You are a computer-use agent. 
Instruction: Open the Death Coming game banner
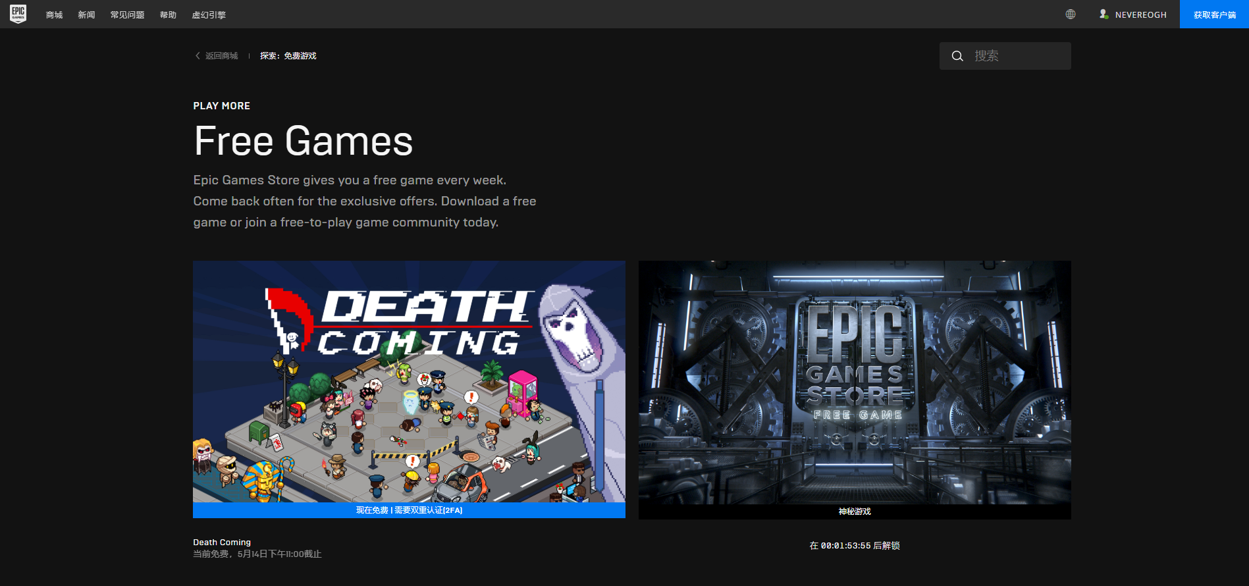[x=409, y=382]
